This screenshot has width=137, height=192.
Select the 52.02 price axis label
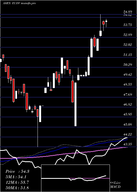point(127,45)
